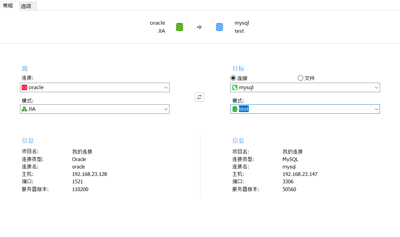Click the oracle label in the header summary
Screen dimensions: 400x237
[x=157, y=23]
